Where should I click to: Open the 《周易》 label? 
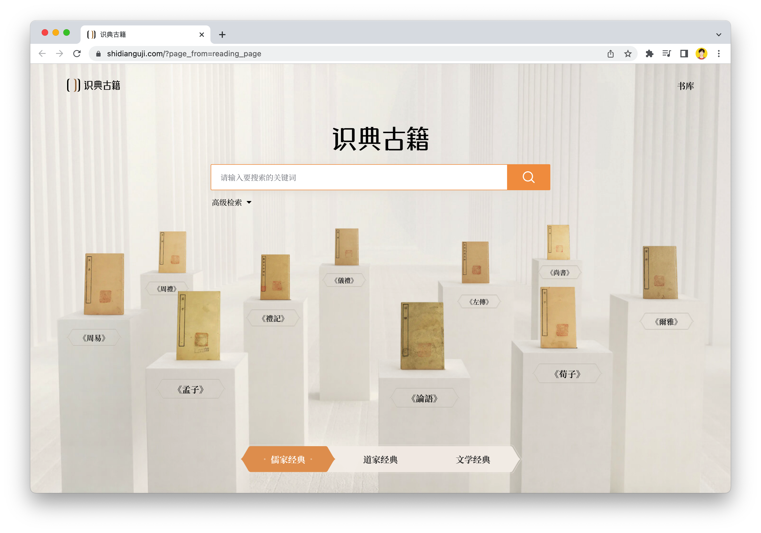click(x=94, y=338)
